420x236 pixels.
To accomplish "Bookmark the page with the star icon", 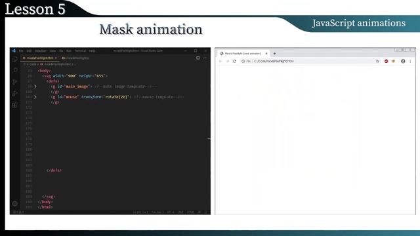I will pos(377,61).
